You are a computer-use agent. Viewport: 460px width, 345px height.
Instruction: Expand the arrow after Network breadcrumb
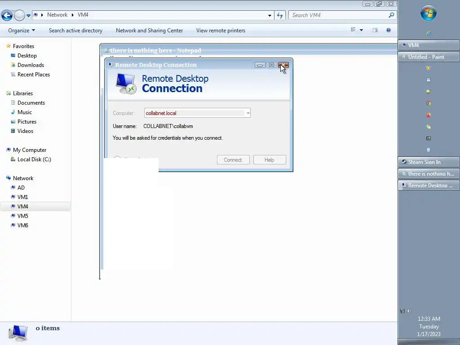click(x=72, y=15)
